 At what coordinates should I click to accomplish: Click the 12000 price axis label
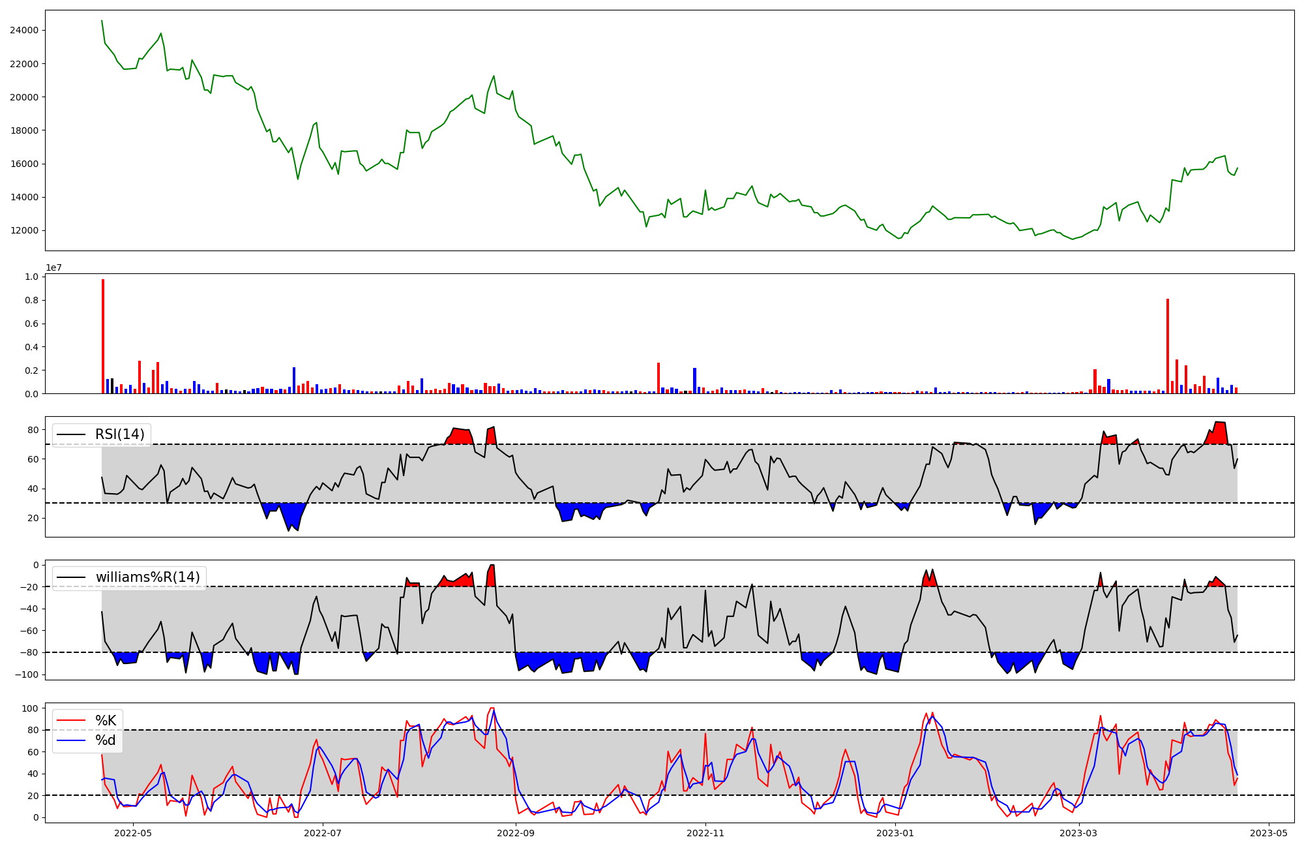(x=24, y=230)
